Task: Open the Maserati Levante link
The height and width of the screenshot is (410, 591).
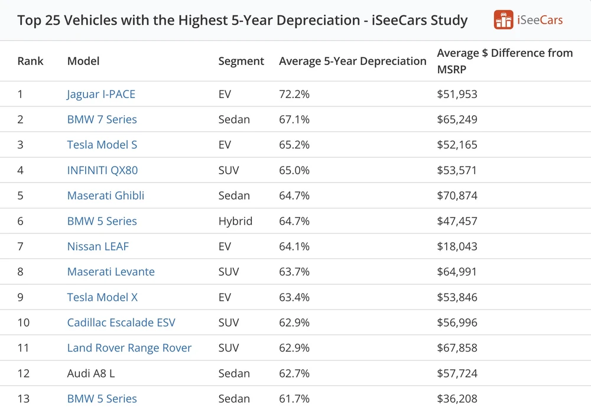Action: (x=111, y=272)
